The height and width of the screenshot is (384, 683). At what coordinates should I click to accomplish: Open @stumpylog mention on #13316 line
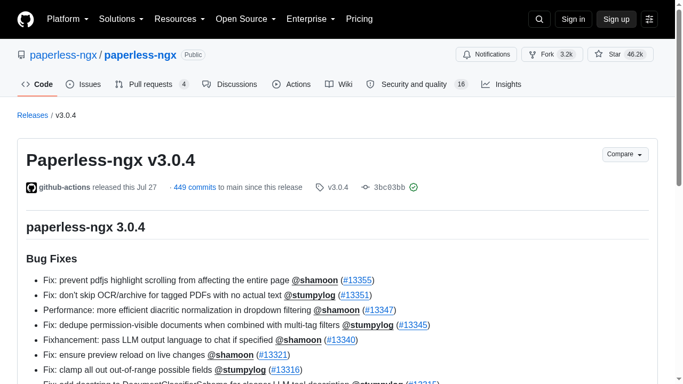(240, 370)
